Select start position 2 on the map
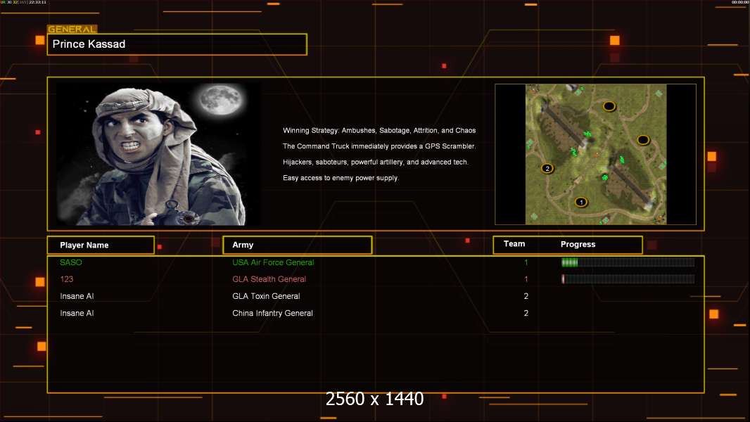The width and height of the screenshot is (750, 422). click(x=547, y=168)
